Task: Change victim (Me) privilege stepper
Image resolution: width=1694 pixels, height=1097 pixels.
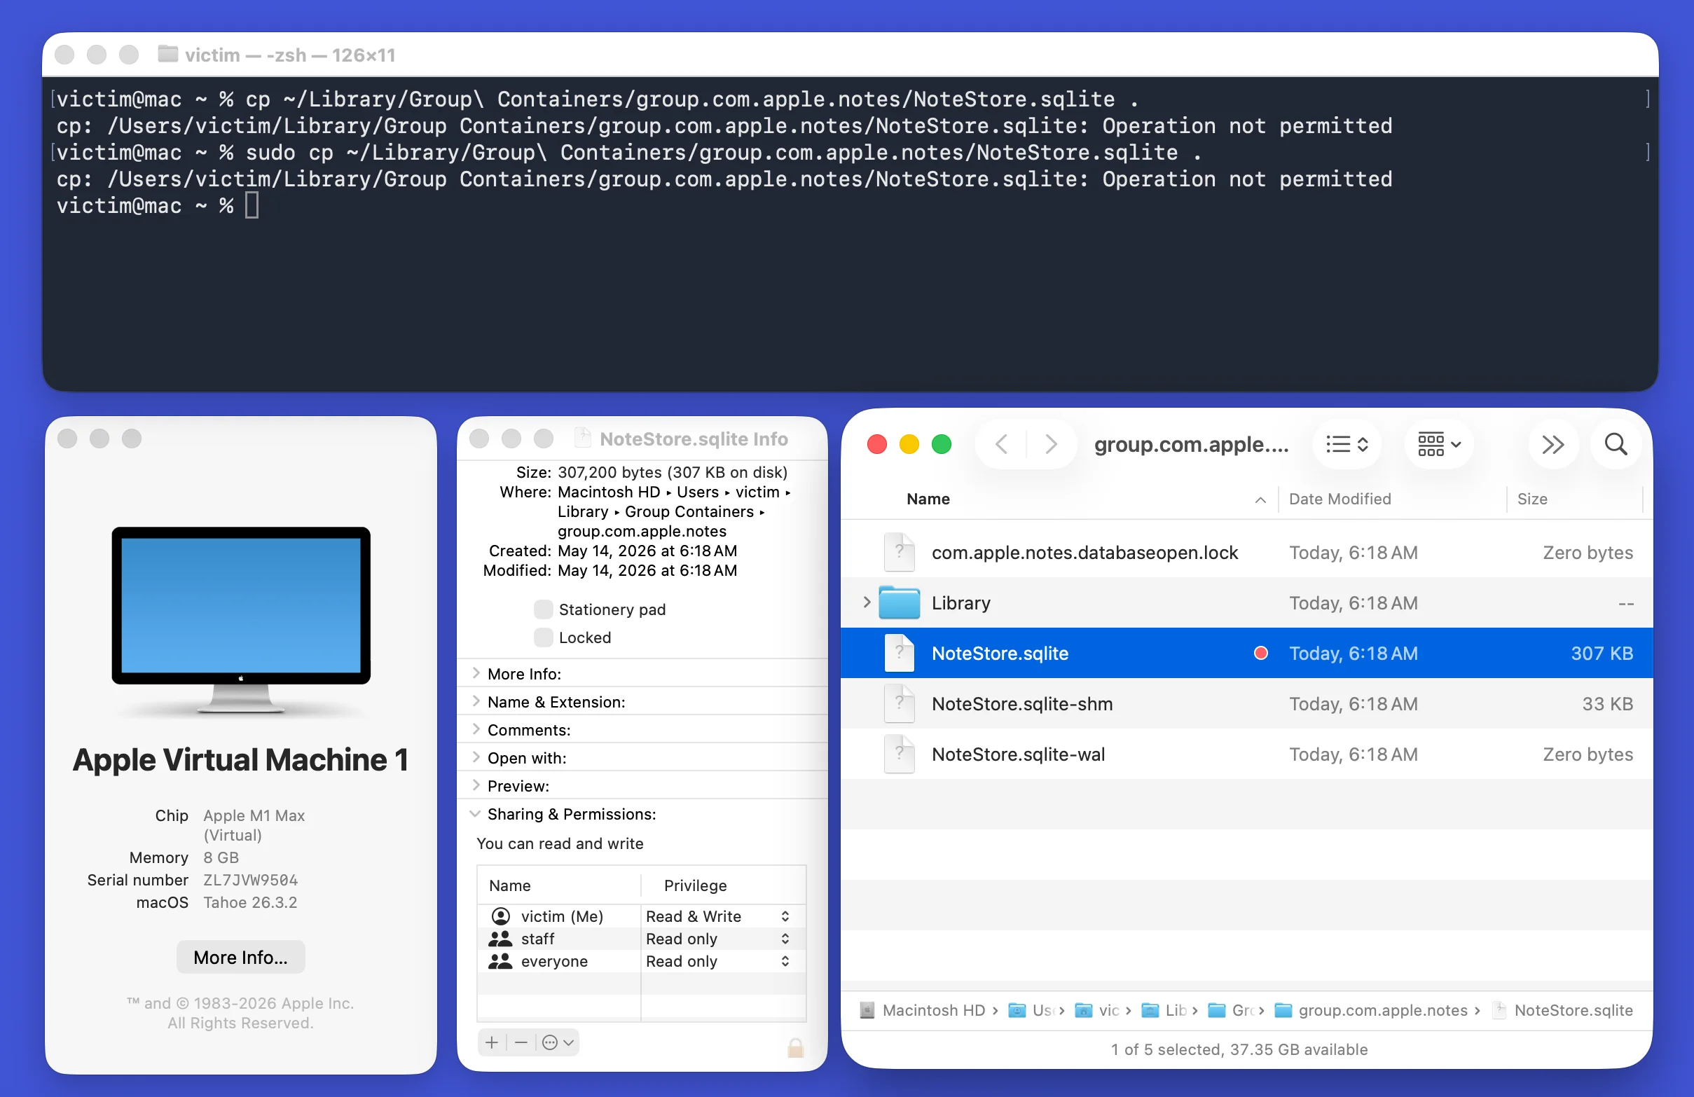Action: point(785,916)
